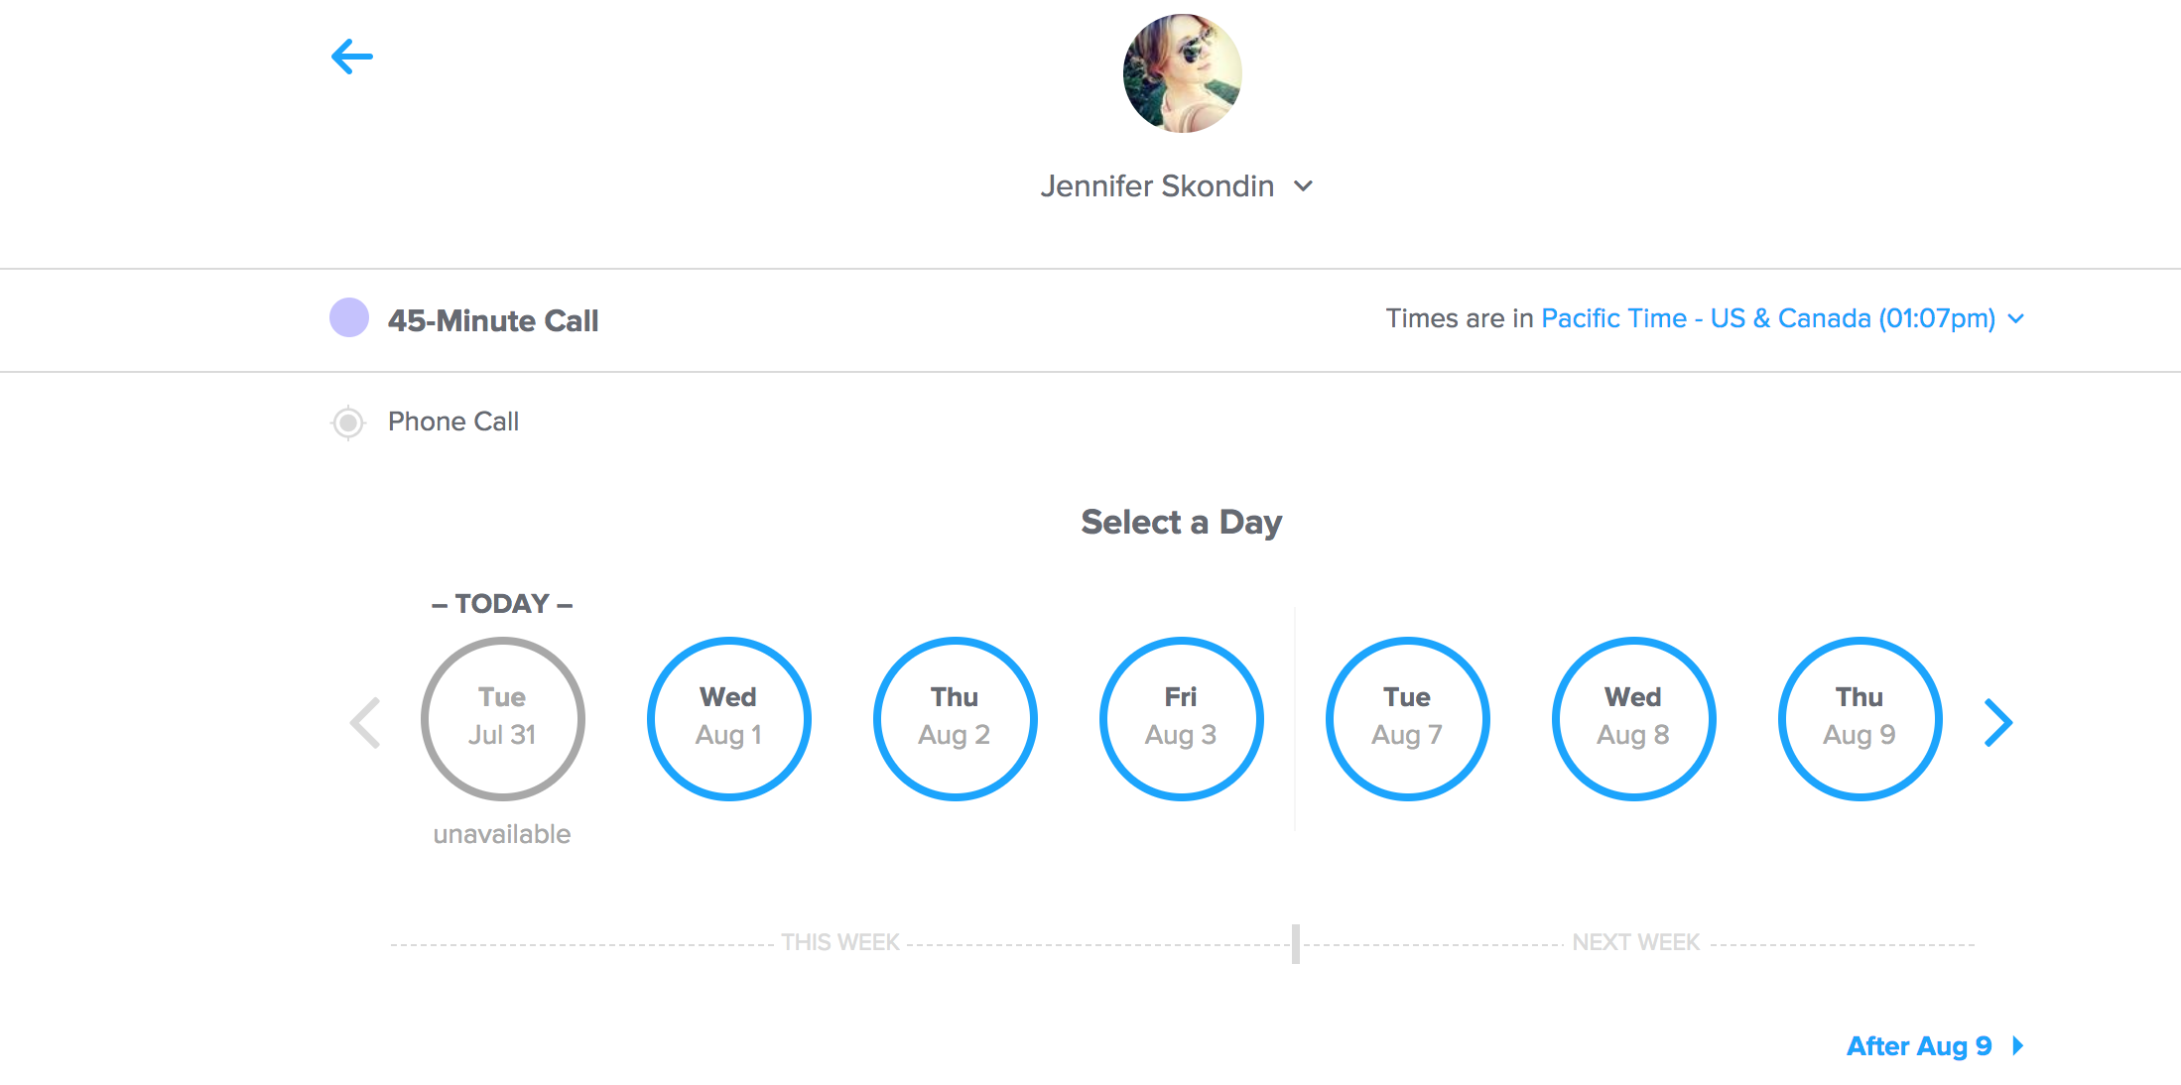
Task: Click the Jennifer Skondin name label
Action: click(1157, 186)
